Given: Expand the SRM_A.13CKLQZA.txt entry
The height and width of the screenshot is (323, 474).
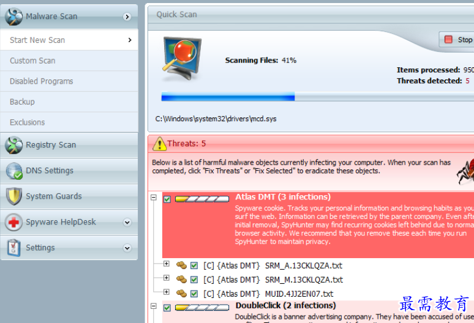Looking at the screenshot, I should [166, 264].
